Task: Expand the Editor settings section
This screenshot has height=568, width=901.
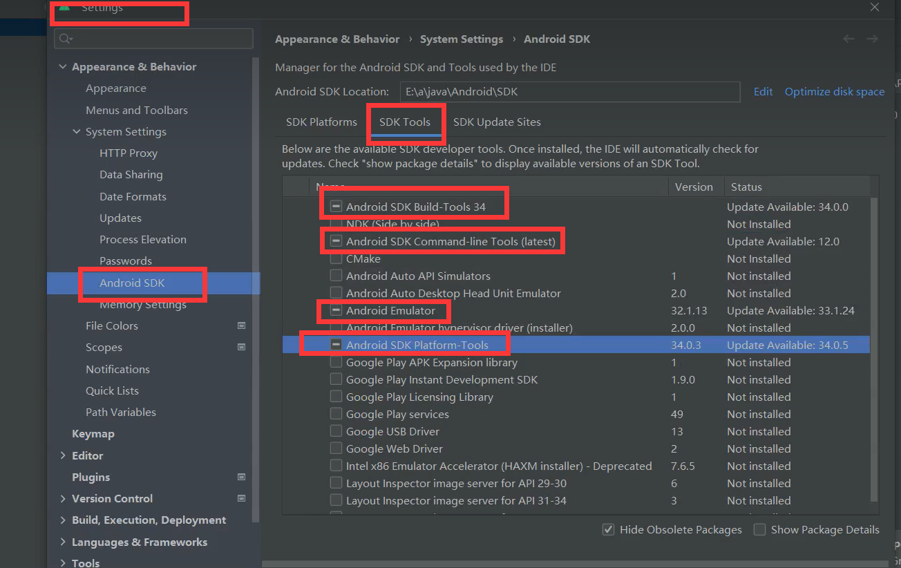Action: tap(63, 455)
